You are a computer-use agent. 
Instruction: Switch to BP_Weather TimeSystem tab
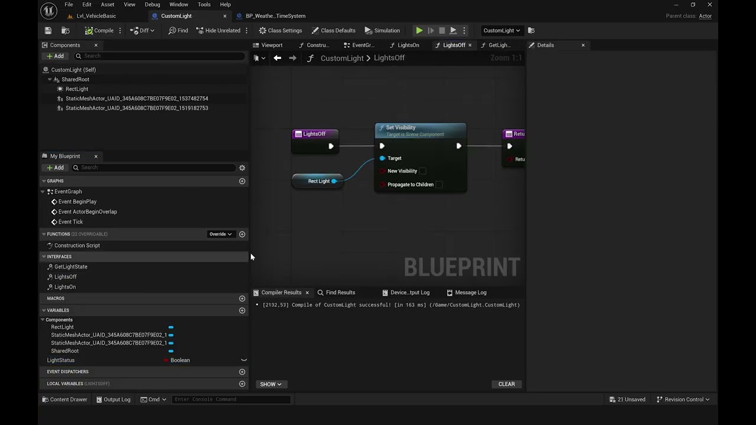point(275,16)
